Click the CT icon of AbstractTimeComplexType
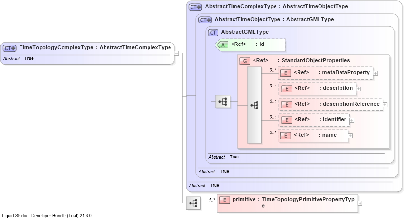This screenshot has width=404, height=218. pos(195,7)
